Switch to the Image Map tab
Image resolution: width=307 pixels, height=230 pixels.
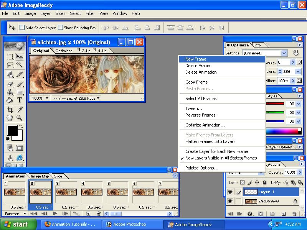click(40, 176)
